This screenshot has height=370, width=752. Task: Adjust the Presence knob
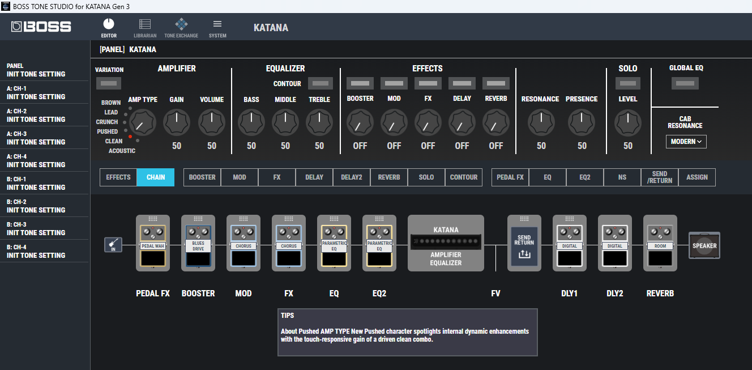(582, 122)
